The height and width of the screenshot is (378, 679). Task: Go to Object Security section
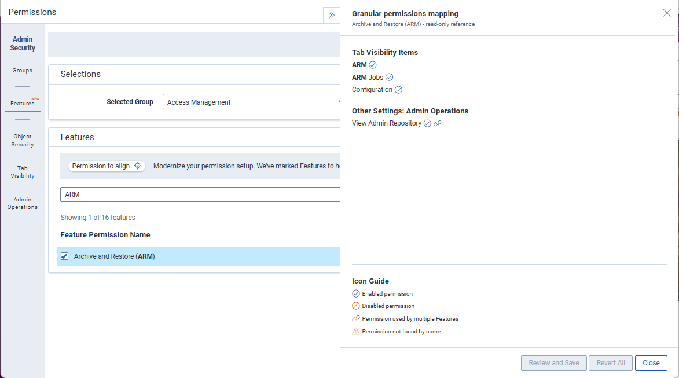click(x=23, y=140)
